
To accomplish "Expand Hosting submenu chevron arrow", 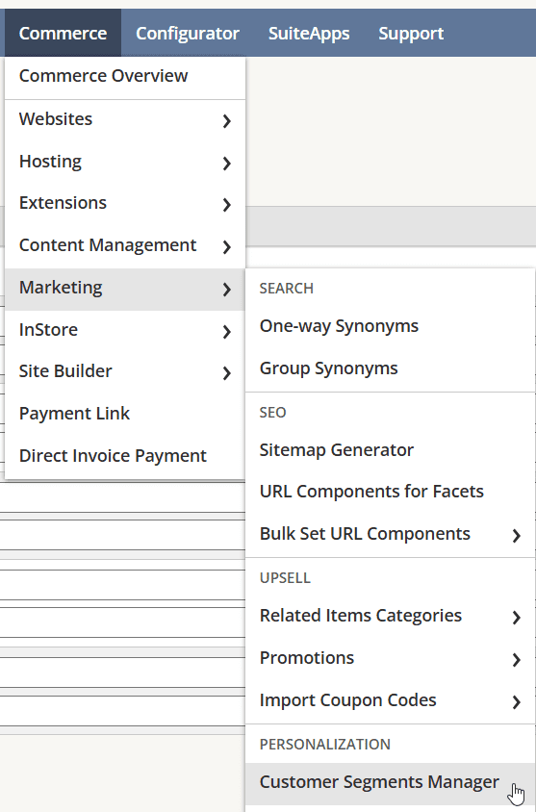I will [x=226, y=164].
